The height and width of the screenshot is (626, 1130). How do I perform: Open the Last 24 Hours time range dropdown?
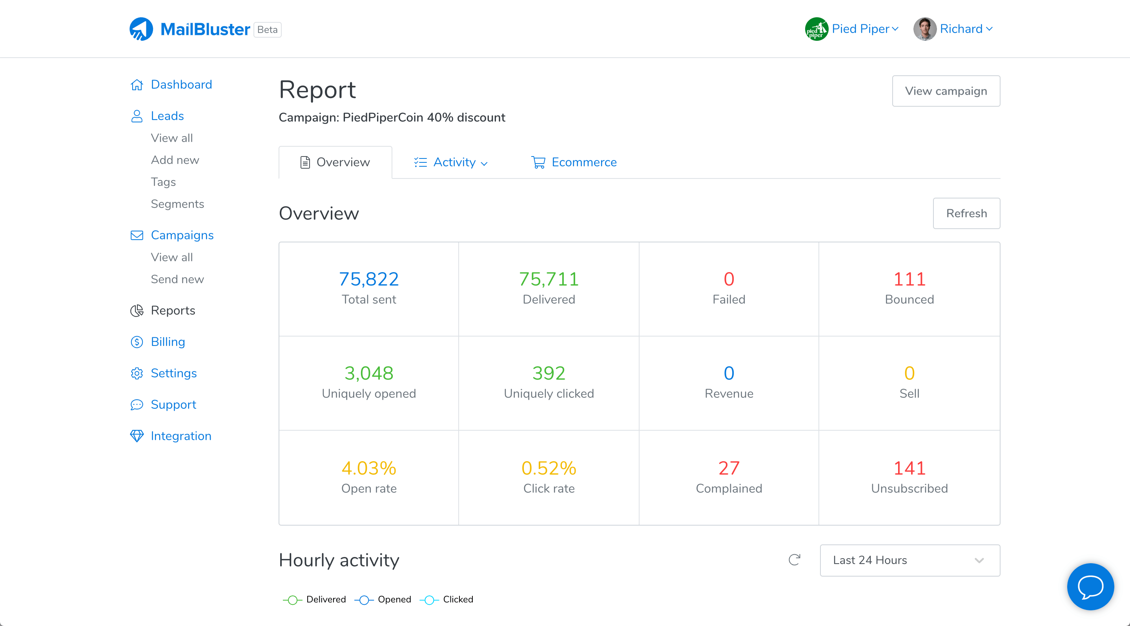909,560
